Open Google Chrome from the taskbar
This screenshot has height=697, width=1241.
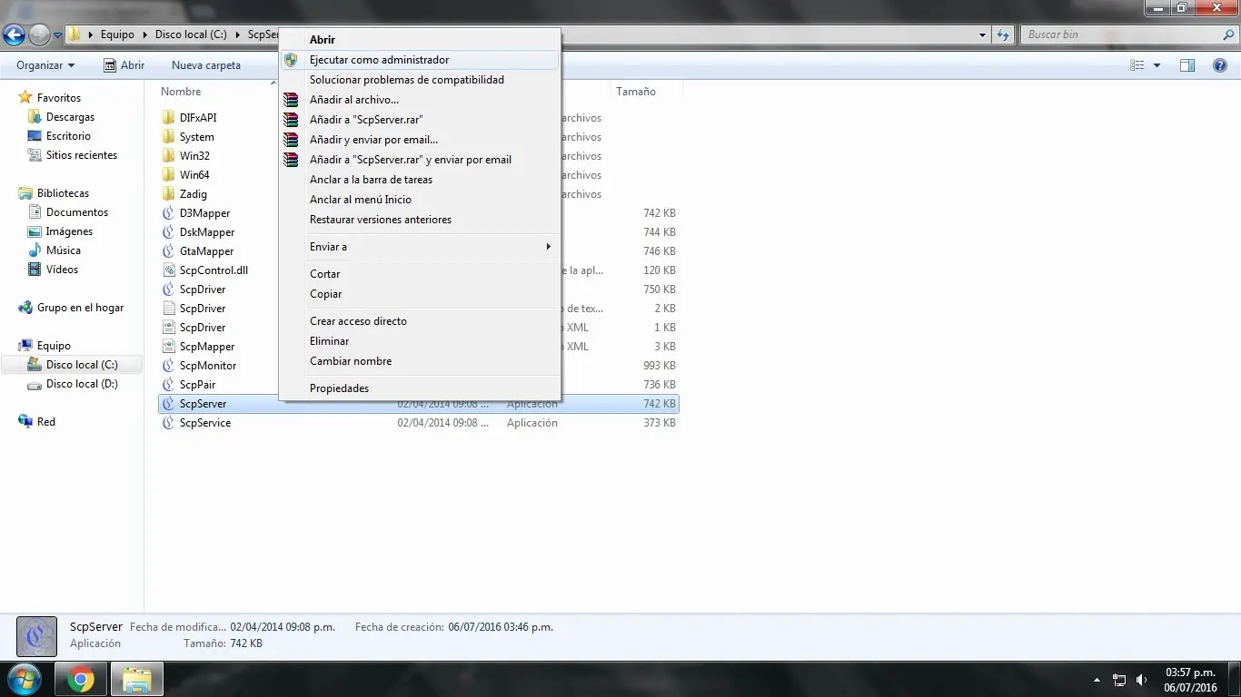tap(80, 679)
